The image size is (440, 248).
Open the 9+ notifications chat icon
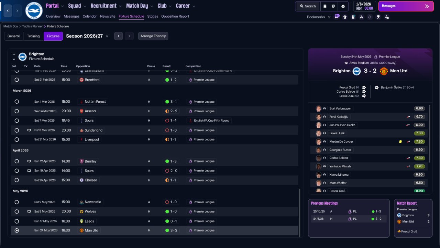337,17
